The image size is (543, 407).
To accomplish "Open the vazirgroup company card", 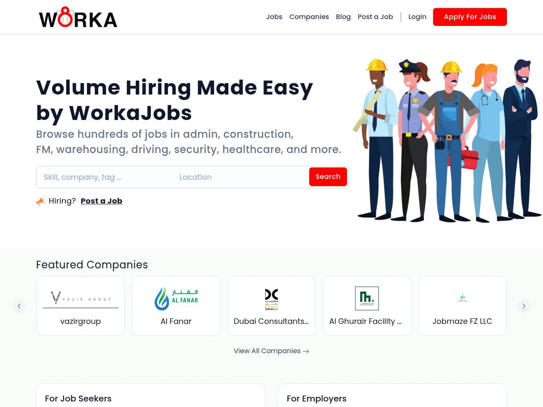I will click(81, 306).
